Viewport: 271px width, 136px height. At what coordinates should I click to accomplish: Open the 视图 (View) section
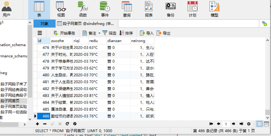coord(61,9)
